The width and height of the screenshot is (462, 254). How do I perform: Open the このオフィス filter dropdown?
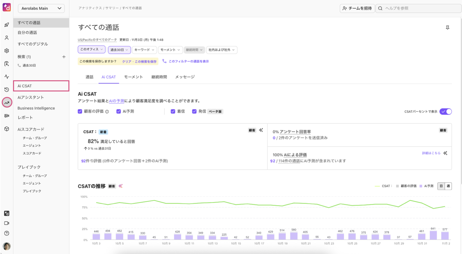pos(91,49)
